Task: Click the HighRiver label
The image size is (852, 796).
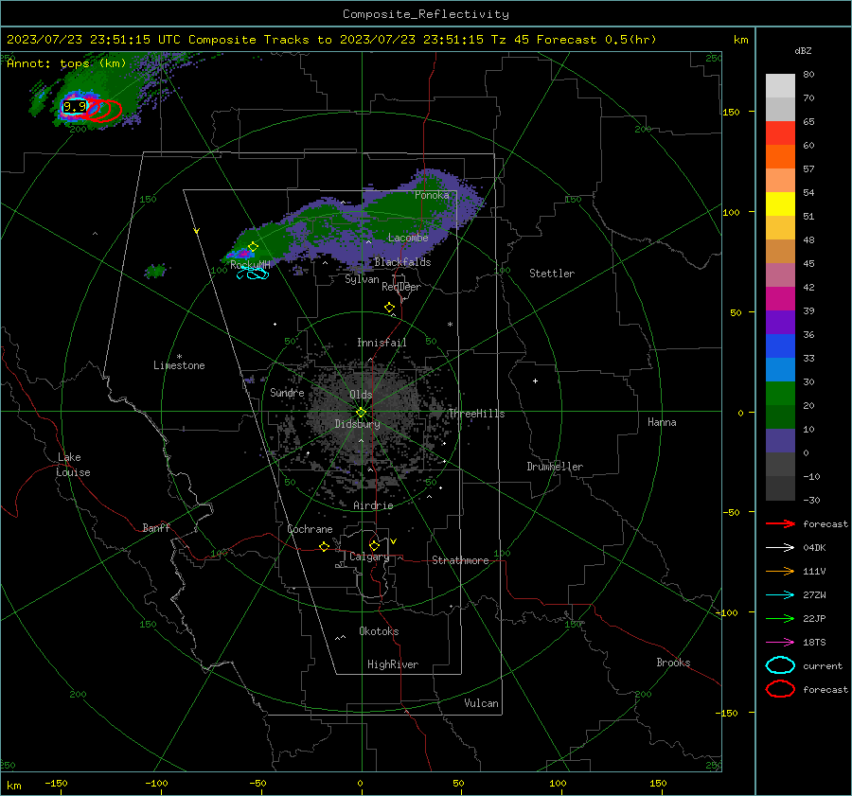Action: (393, 664)
